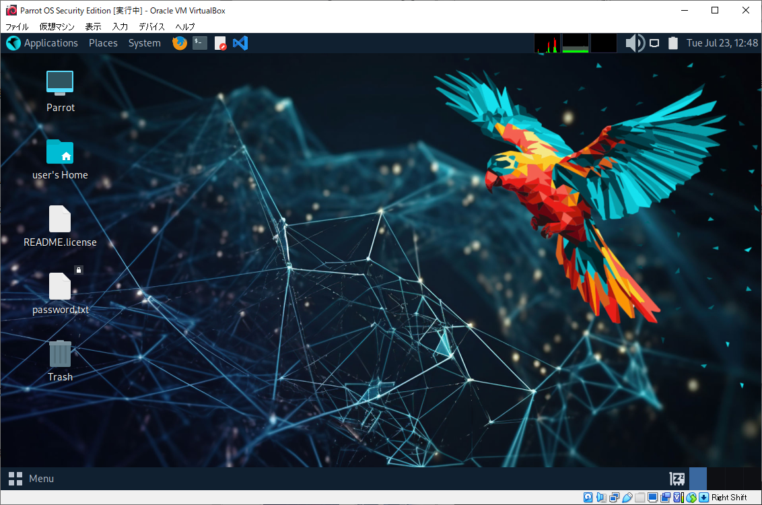Click the VirtualBox display status indicator
This screenshot has width=762, height=505.
[x=653, y=497]
